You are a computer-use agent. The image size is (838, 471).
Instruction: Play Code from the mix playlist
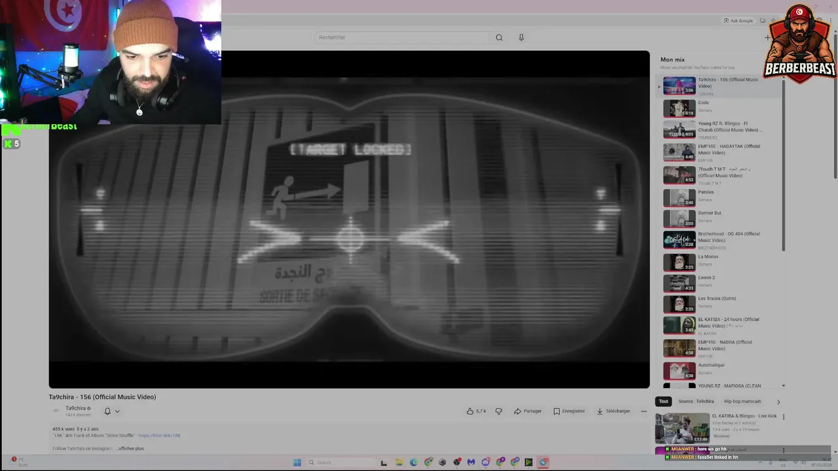pyautogui.click(x=721, y=107)
